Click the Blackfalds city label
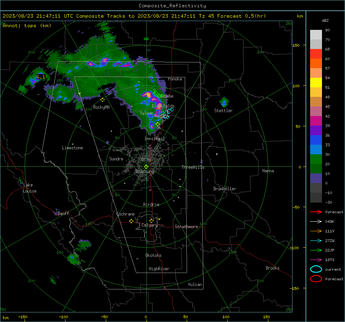The image size is (345, 322). 163,106
